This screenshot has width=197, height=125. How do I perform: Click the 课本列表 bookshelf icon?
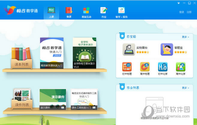(22, 57)
